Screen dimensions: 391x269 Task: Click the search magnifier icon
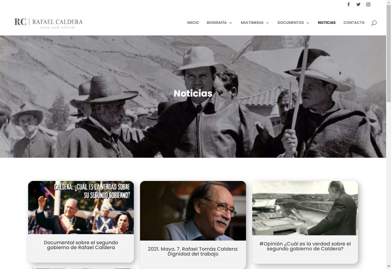click(374, 23)
